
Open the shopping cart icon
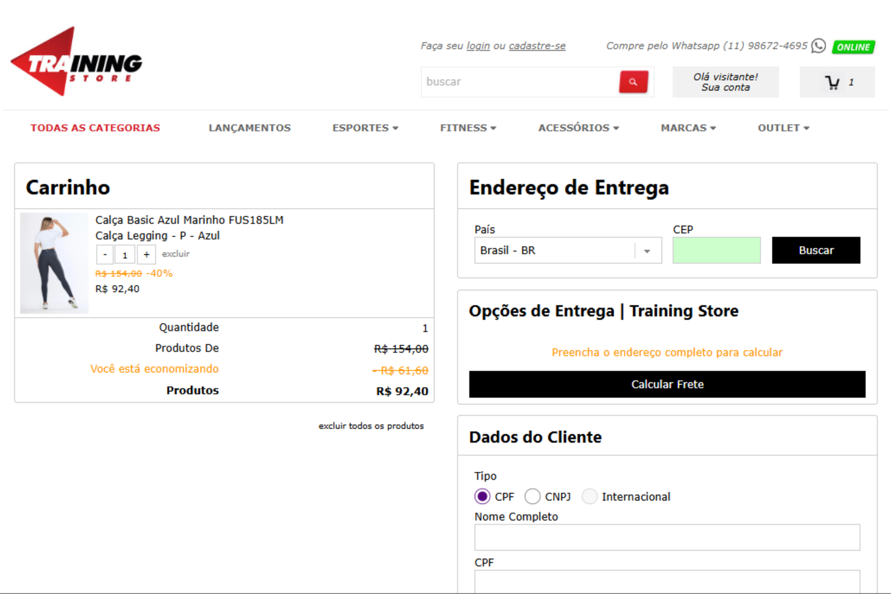[832, 82]
